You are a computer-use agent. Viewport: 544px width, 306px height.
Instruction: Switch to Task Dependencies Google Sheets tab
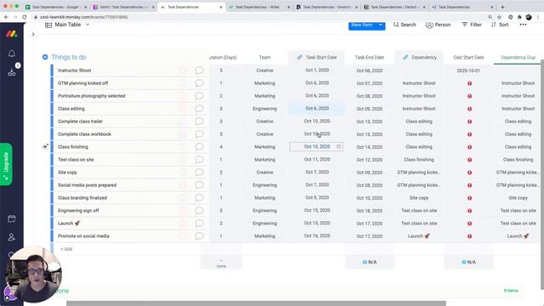54,7
